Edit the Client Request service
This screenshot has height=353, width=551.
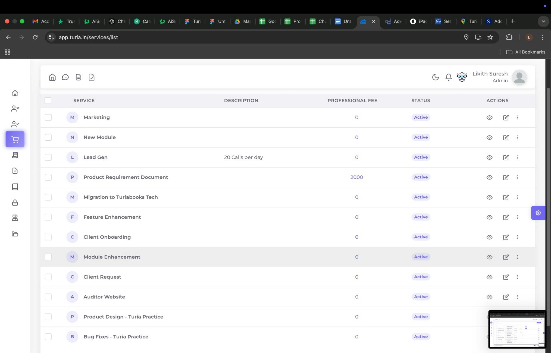pos(506,277)
